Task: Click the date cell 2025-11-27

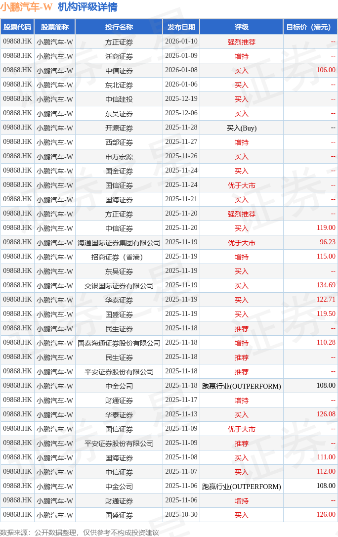Action: (x=181, y=142)
